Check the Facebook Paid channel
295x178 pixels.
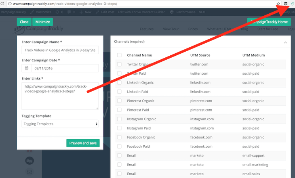(x=119, y=146)
